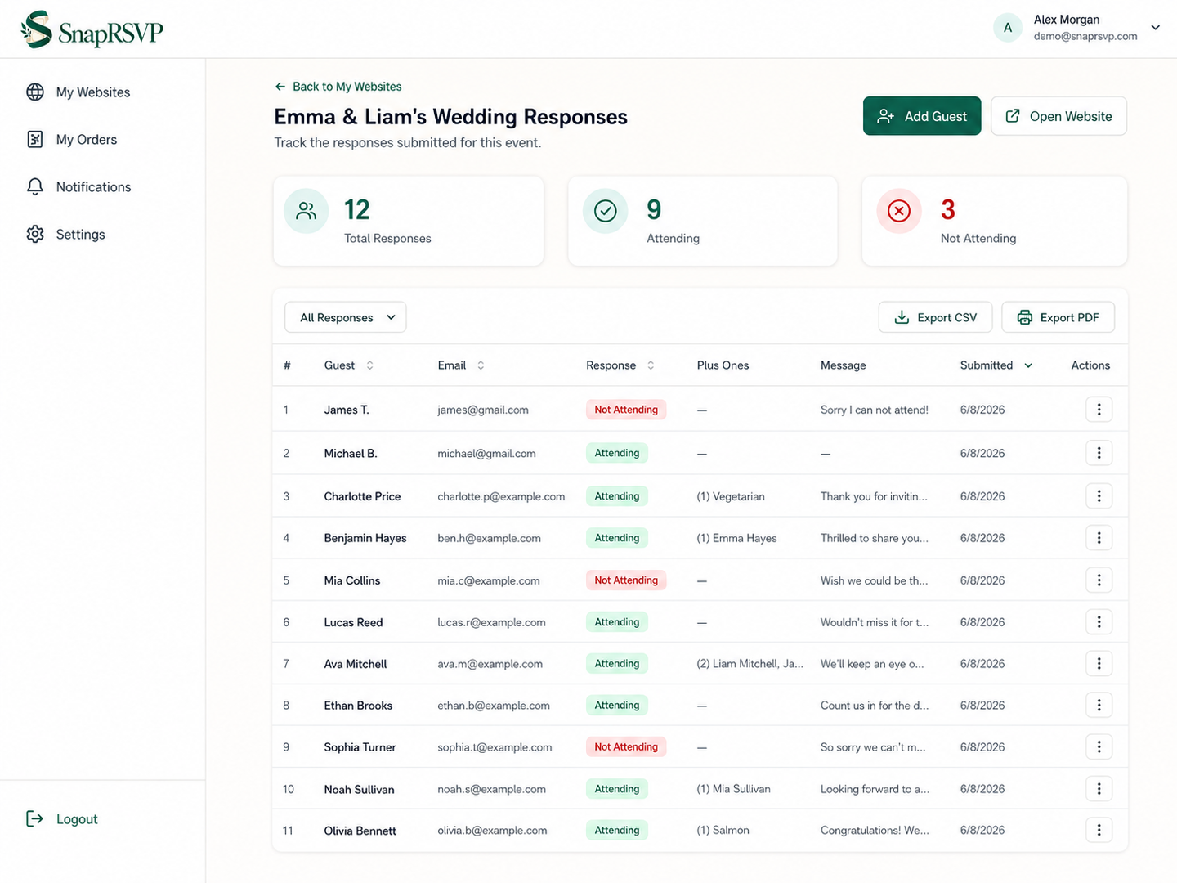Click the Export CSV button
Viewport: 1177px width, 883px height.
click(935, 317)
